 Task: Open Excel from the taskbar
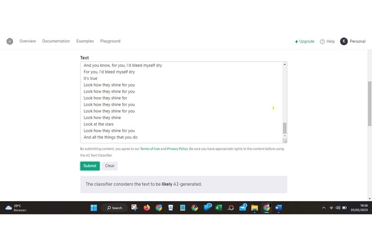(219, 208)
